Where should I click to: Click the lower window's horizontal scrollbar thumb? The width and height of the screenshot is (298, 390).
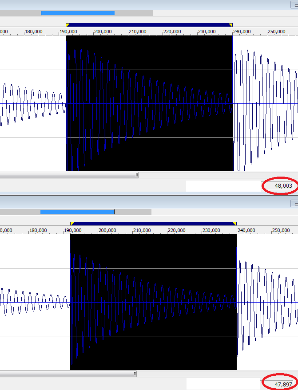(x=68, y=374)
